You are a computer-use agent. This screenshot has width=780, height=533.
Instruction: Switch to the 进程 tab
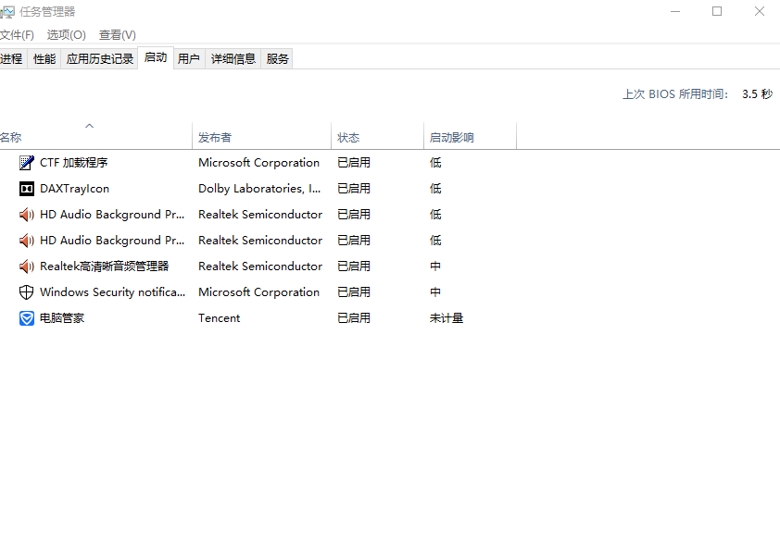point(12,58)
